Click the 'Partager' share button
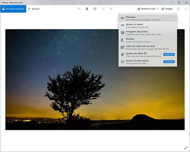 click(167, 9)
